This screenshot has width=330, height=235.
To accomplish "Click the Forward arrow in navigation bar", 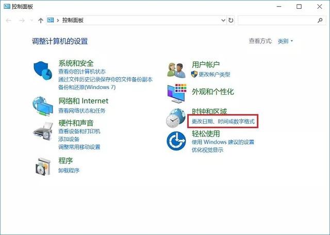I will coord(22,21).
